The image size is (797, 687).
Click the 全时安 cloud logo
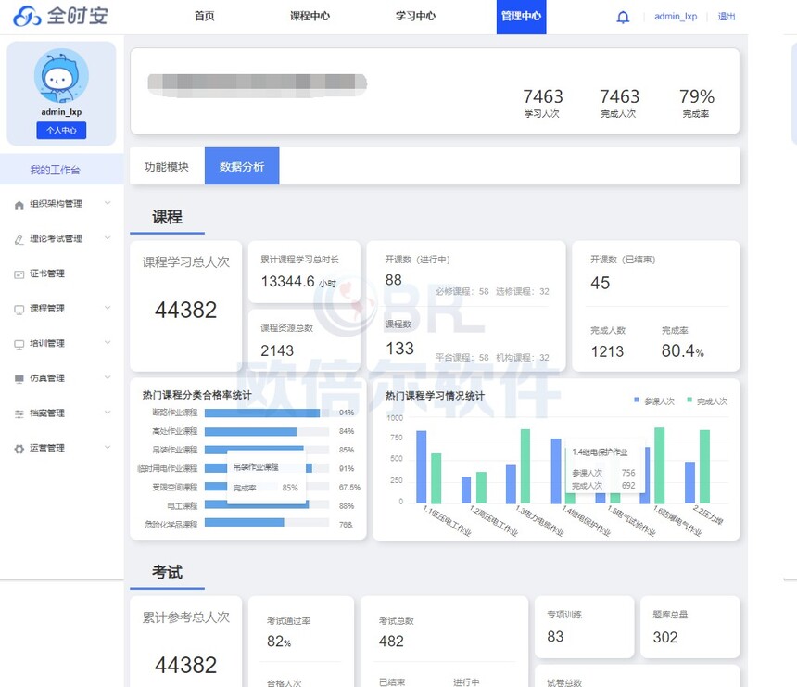click(x=27, y=17)
